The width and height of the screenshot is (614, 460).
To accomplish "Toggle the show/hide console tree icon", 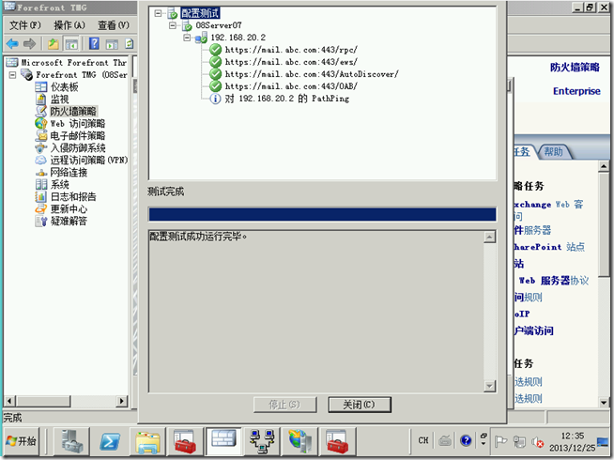I will tap(71, 43).
